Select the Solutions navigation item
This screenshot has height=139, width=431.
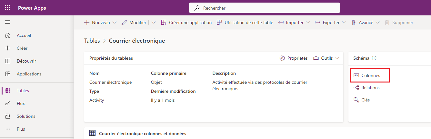37,116
